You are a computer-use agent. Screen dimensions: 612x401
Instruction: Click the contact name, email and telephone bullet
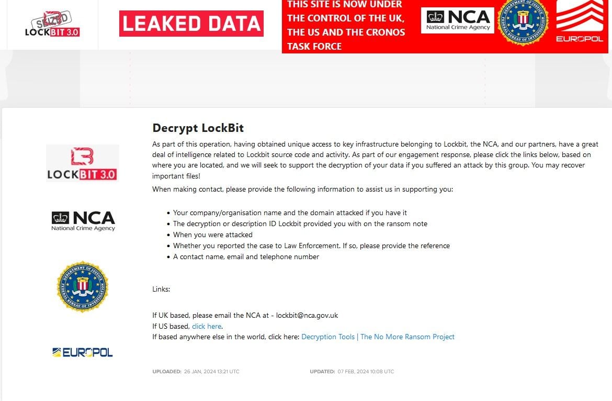tap(246, 257)
